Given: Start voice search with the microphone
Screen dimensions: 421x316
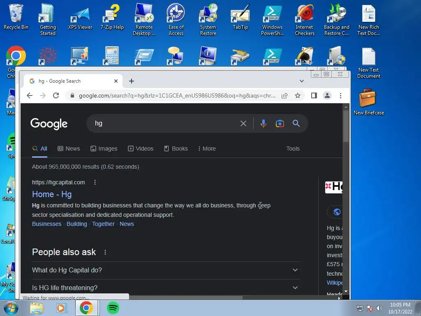Looking at the screenshot, I should 264,123.
